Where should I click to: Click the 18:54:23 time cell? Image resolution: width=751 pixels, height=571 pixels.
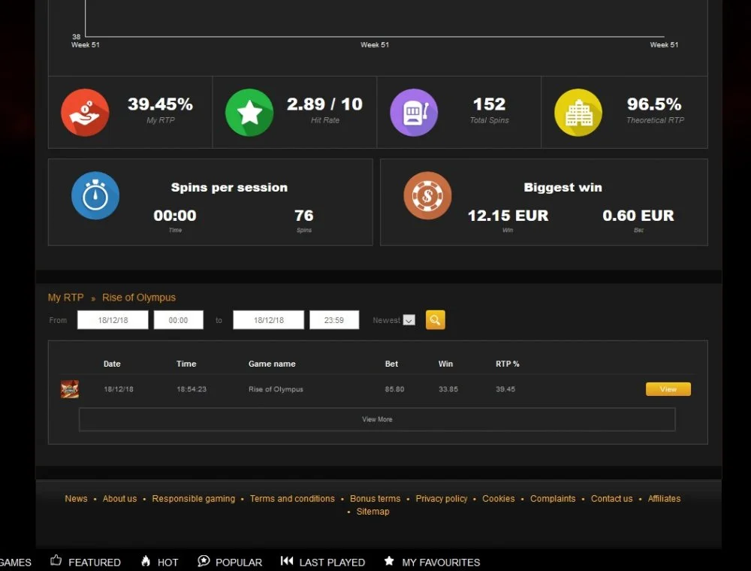click(x=192, y=389)
